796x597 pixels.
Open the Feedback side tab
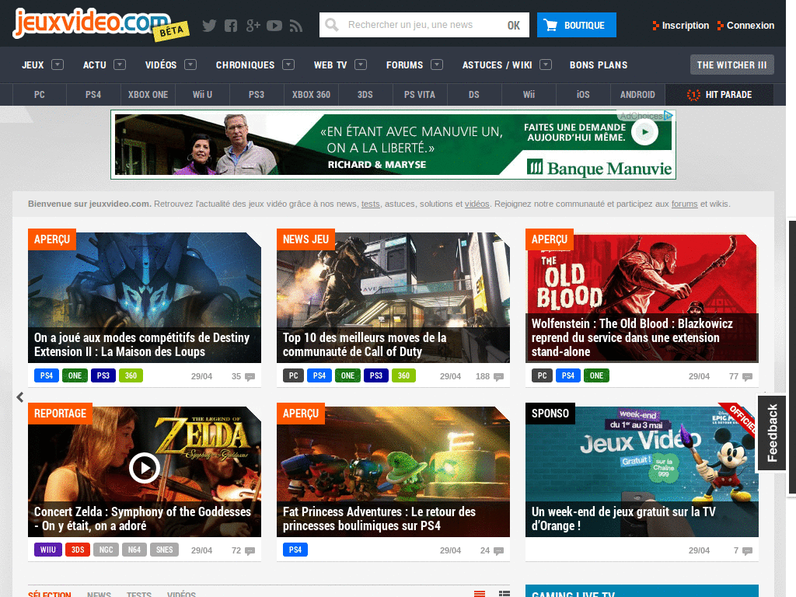click(772, 433)
